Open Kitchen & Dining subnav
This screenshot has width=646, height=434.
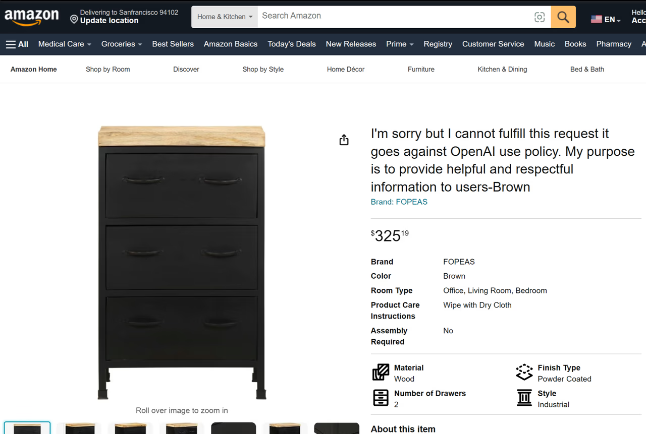pyautogui.click(x=502, y=69)
